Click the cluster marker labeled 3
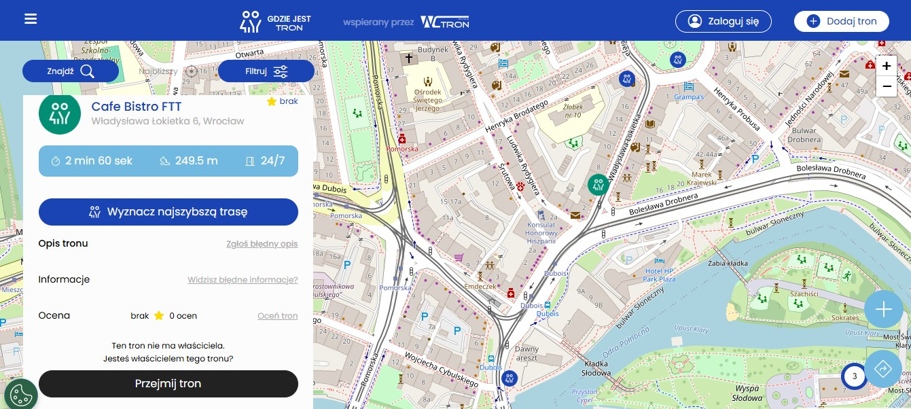Image resolution: width=911 pixels, height=409 pixels. click(x=855, y=376)
